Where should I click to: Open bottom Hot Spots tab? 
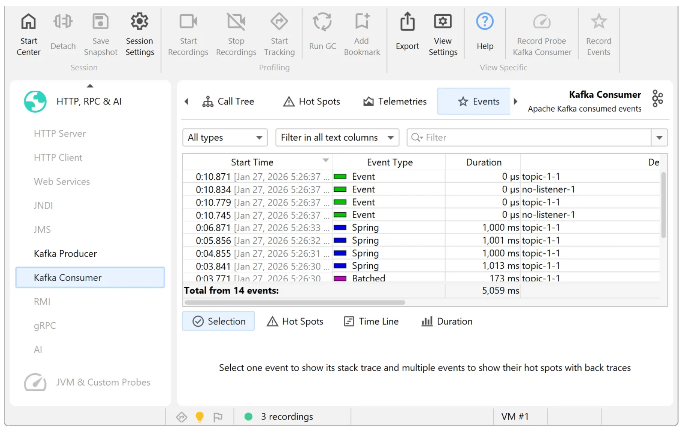point(295,321)
